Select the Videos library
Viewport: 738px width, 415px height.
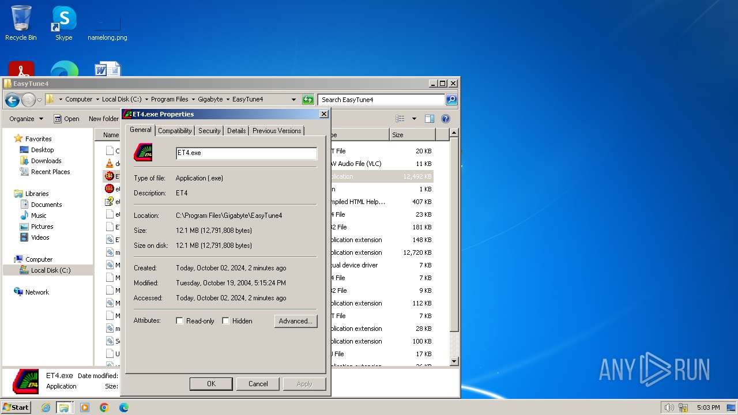(x=40, y=237)
